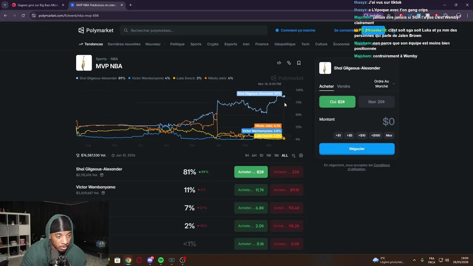Copy the market link icon
This screenshot has width=473, height=266.
tap(289, 63)
